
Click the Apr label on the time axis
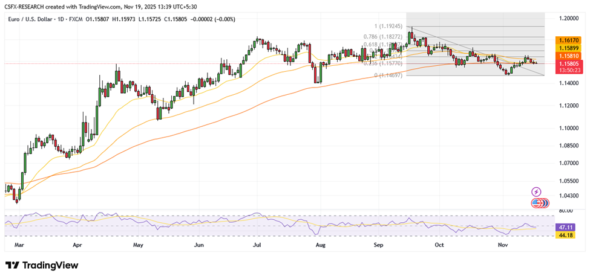tap(77, 245)
